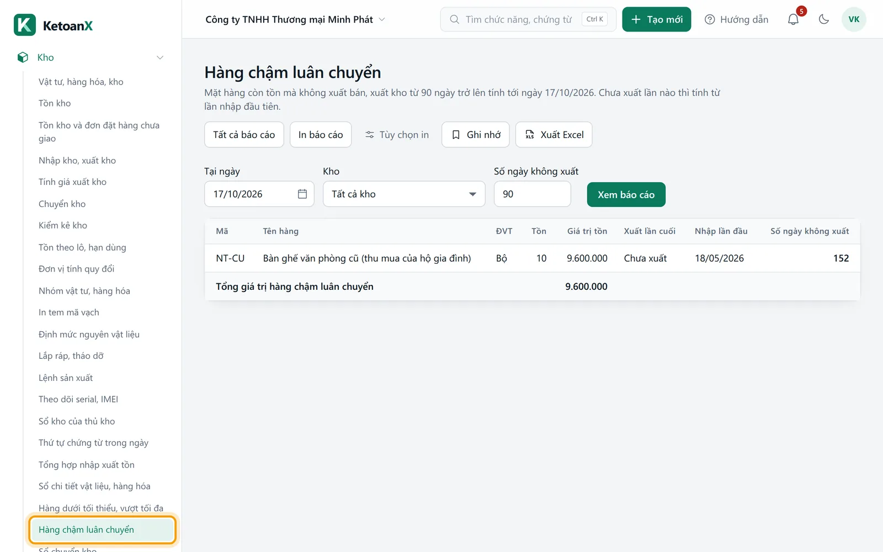The image size is (883, 552).
Task: Click the search magnifier icon
Action: 454,19
